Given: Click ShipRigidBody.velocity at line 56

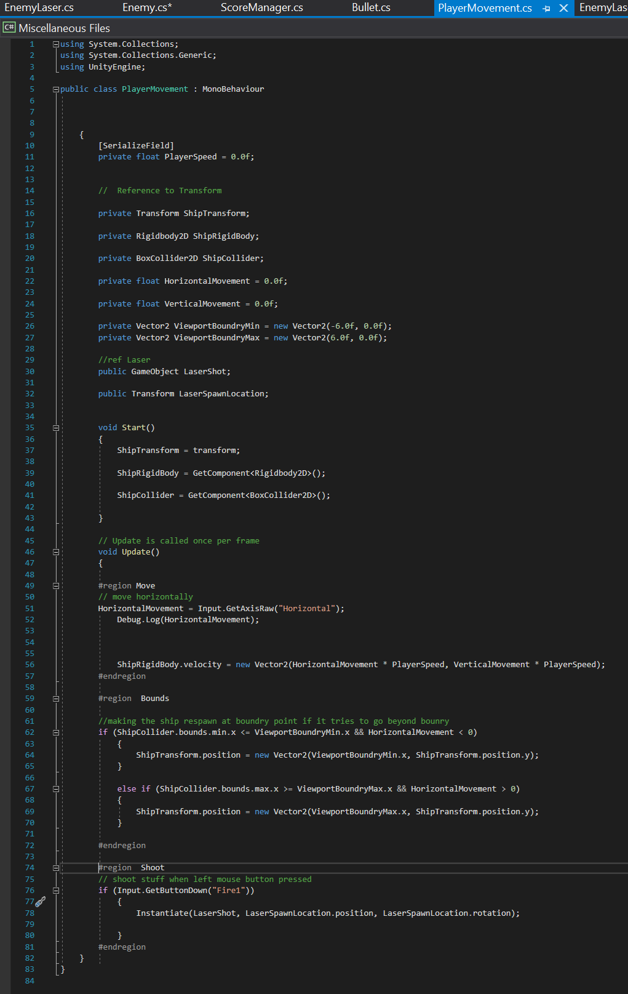Looking at the screenshot, I should tap(169, 665).
